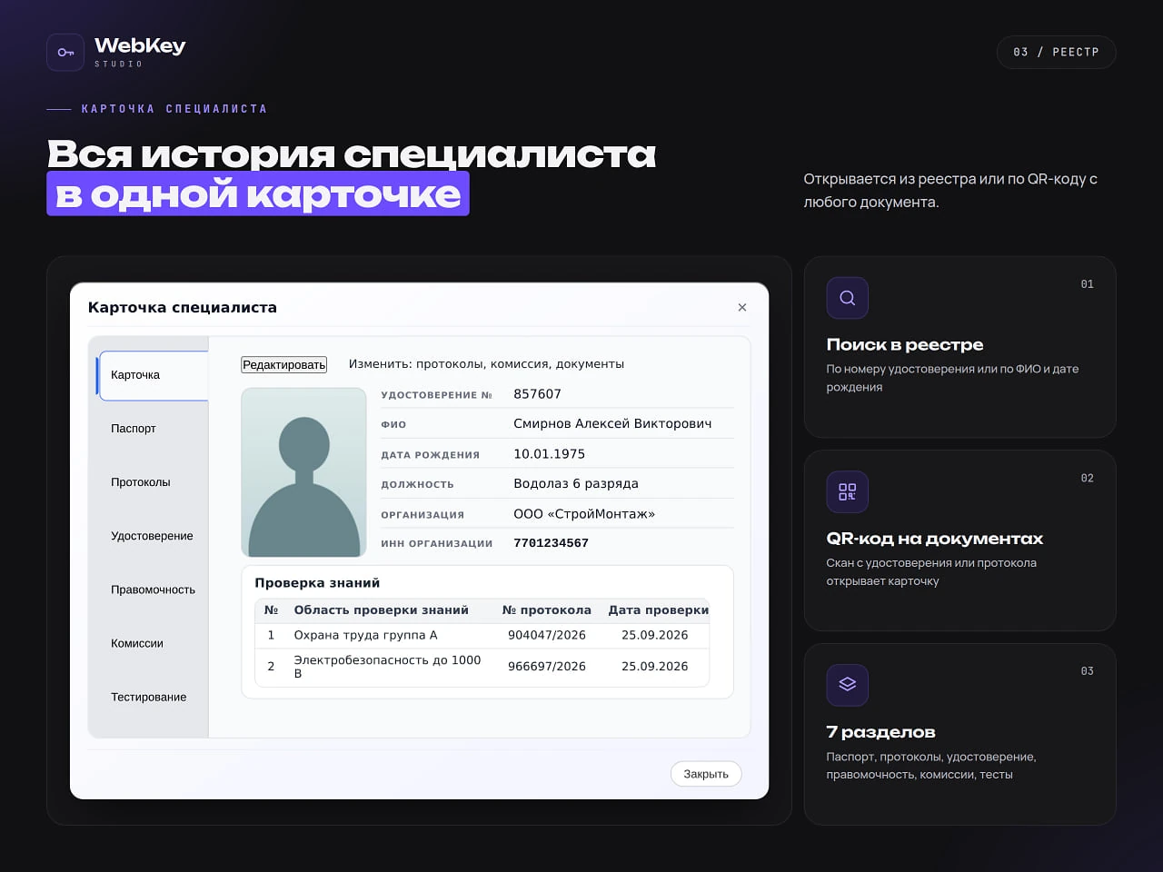This screenshot has height=872, width=1163.
Task: Click organization INN 7701234567
Action: [552, 543]
